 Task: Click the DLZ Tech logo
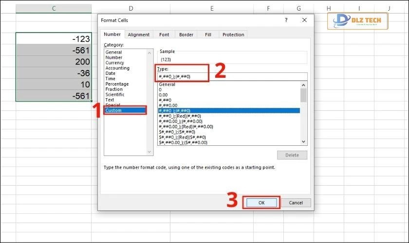tap(358, 21)
